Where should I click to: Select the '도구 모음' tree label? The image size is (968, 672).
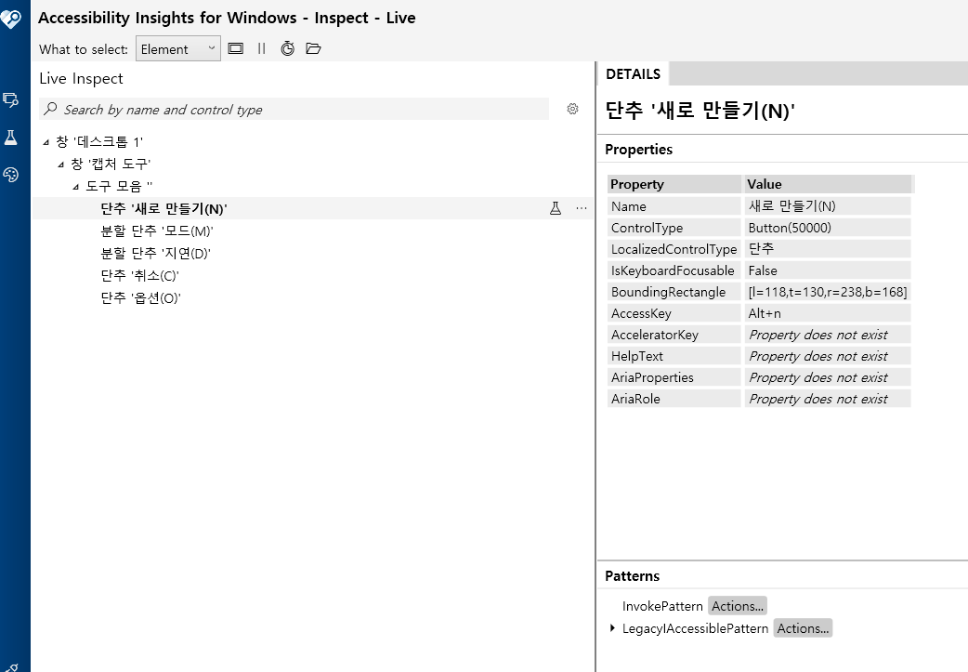[x=119, y=187]
